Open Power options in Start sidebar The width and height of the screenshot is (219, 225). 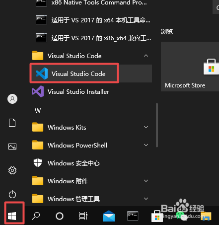pos(12,194)
